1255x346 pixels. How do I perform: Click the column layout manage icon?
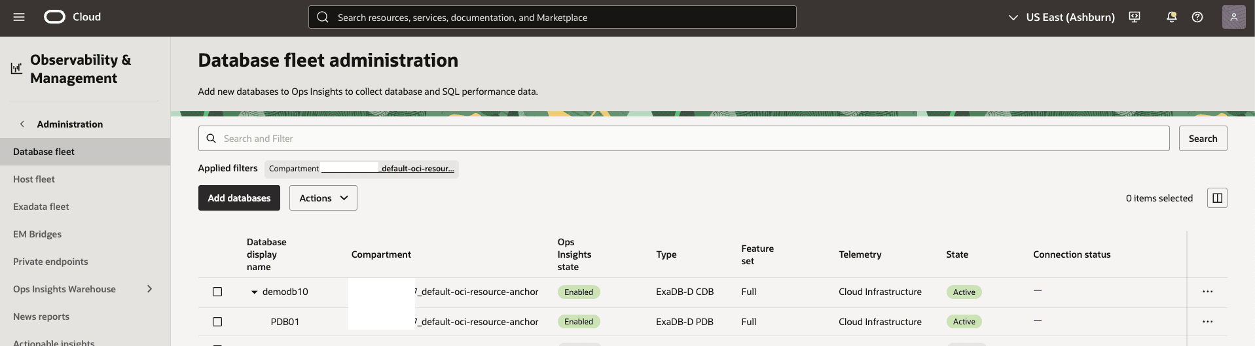[x=1217, y=198]
